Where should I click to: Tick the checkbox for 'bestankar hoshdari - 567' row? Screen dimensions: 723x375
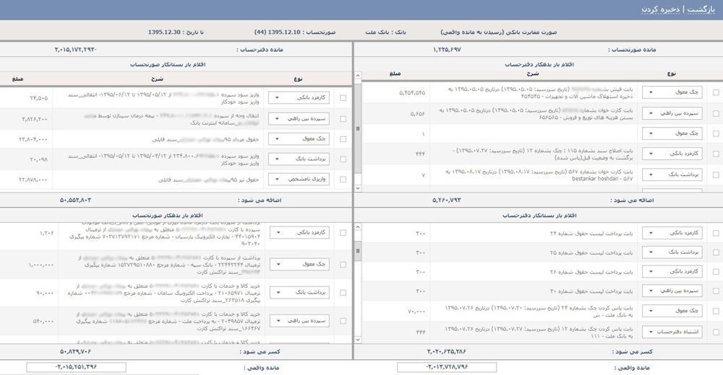[716, 175]
